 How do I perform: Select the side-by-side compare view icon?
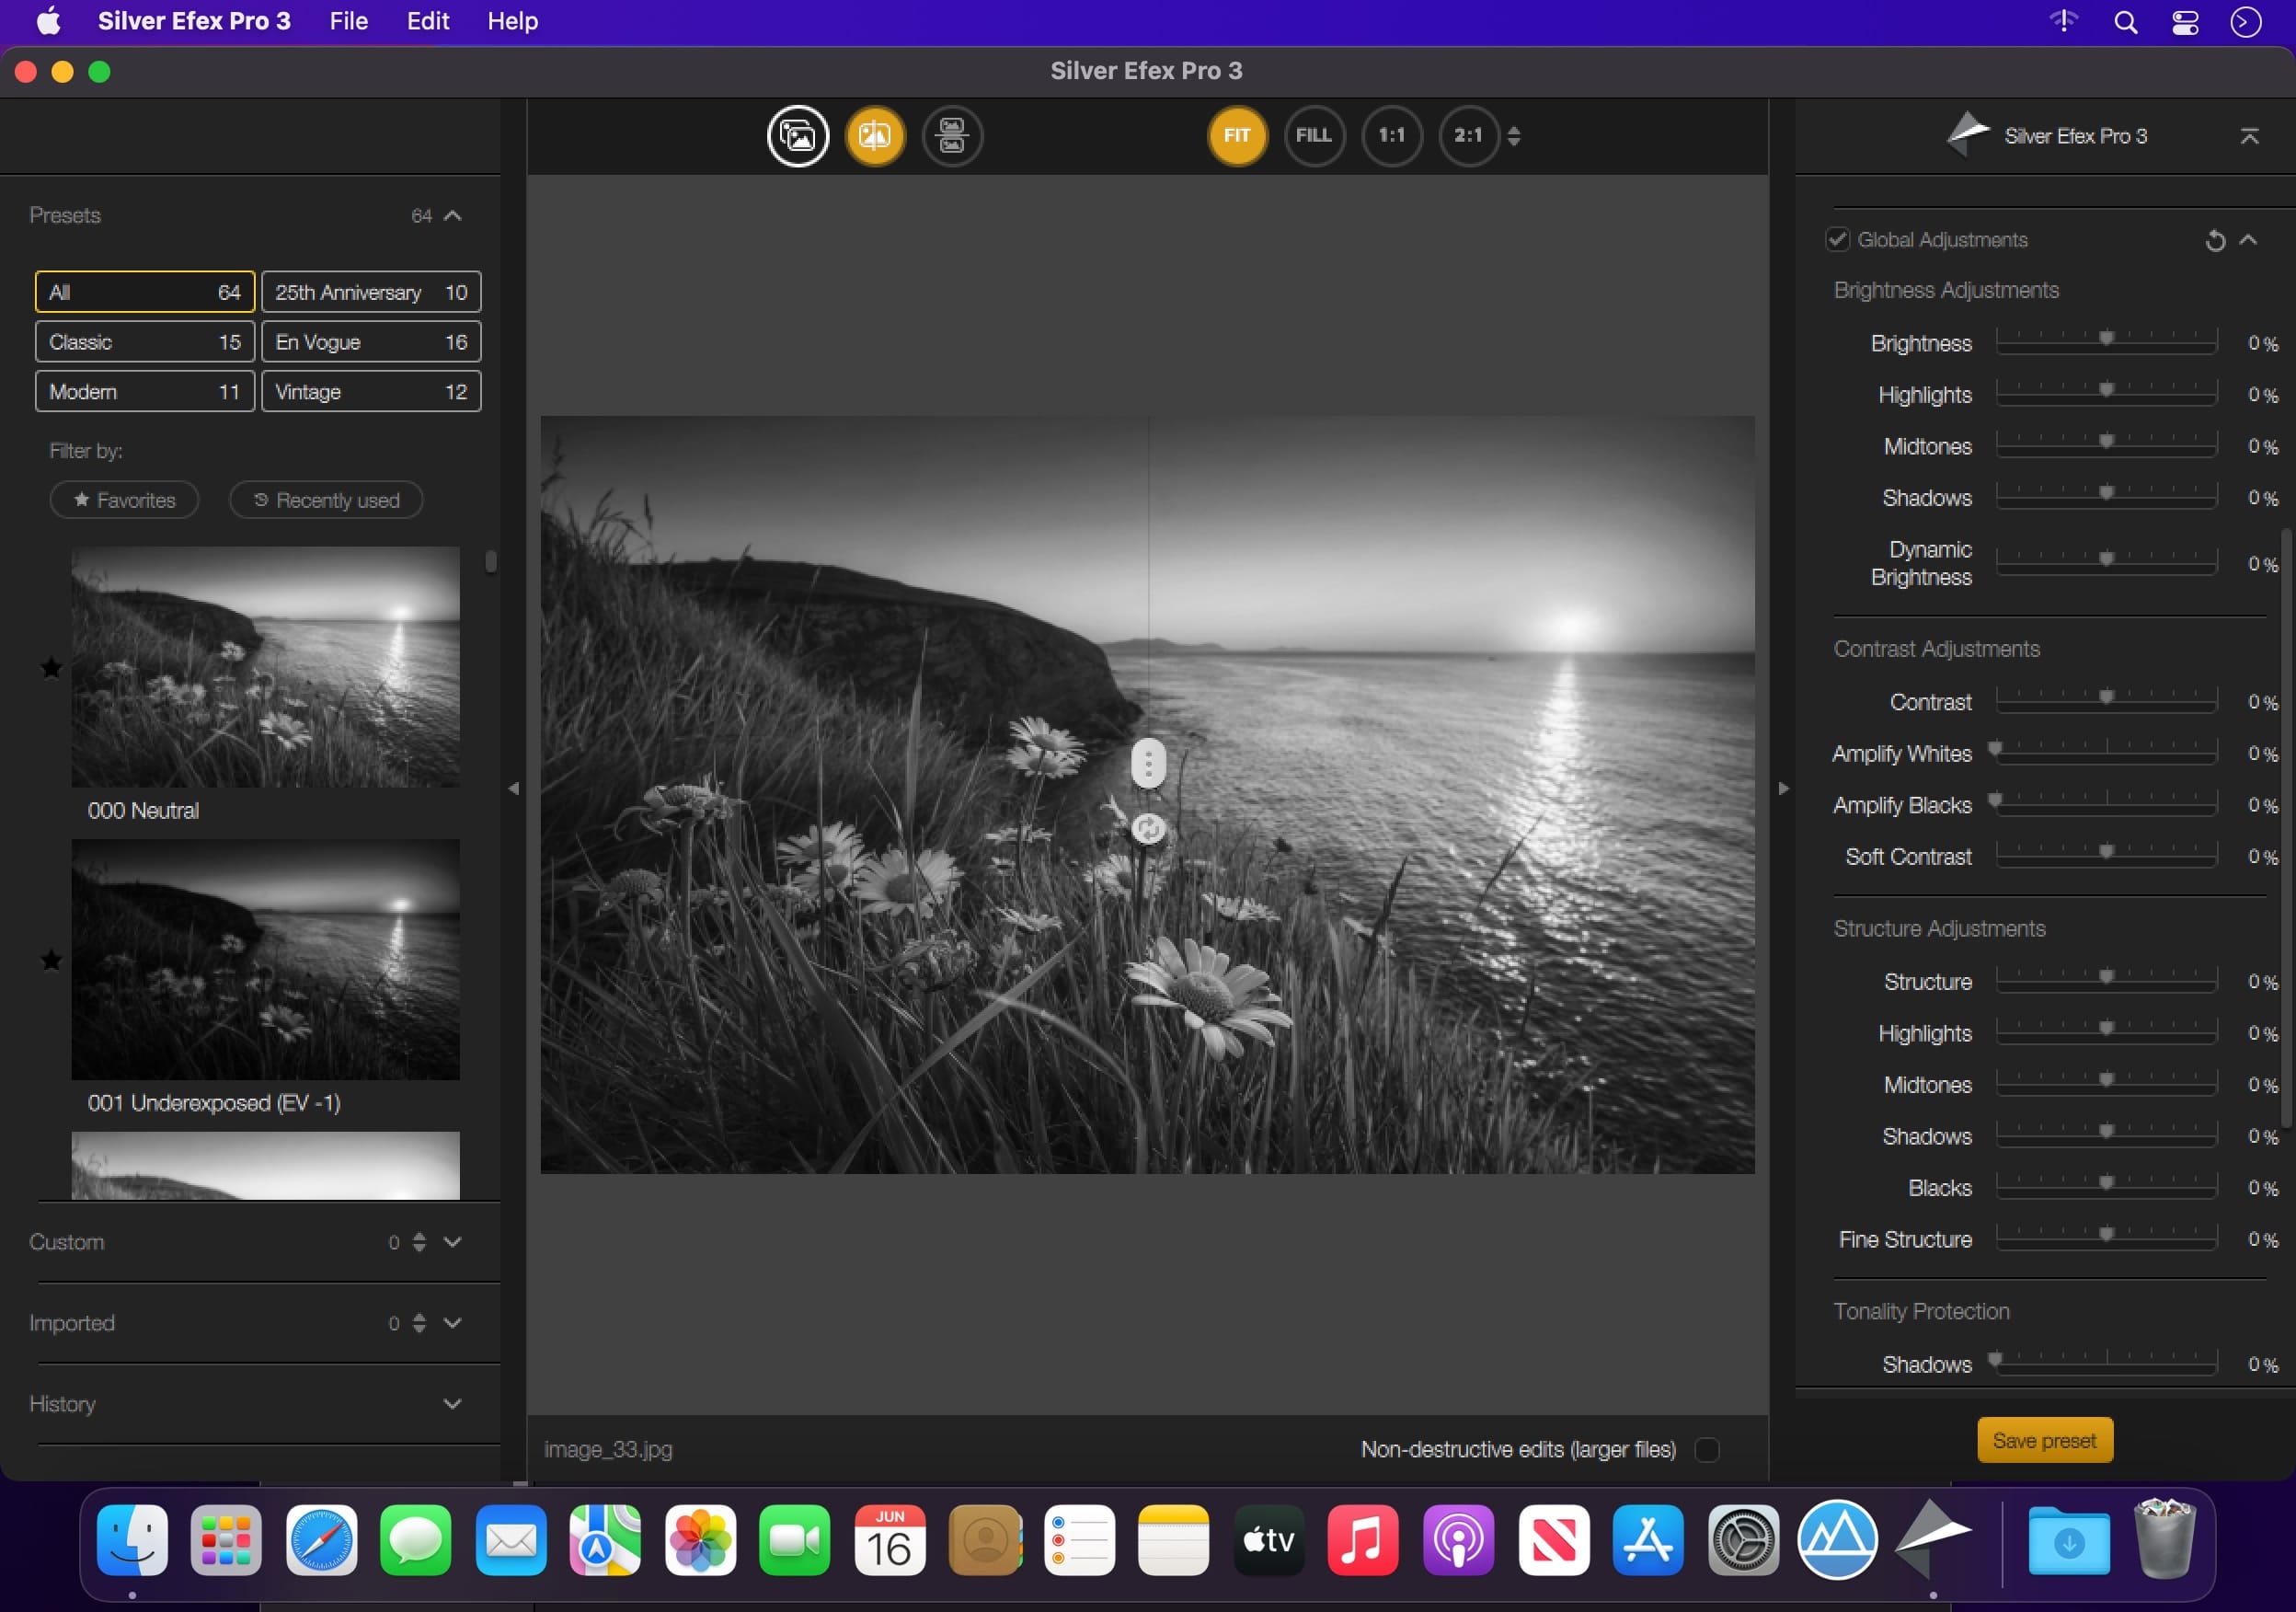coord(952,136)
